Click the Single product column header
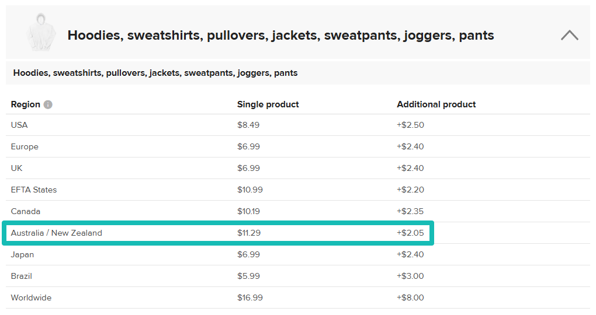 click(268, 104)
